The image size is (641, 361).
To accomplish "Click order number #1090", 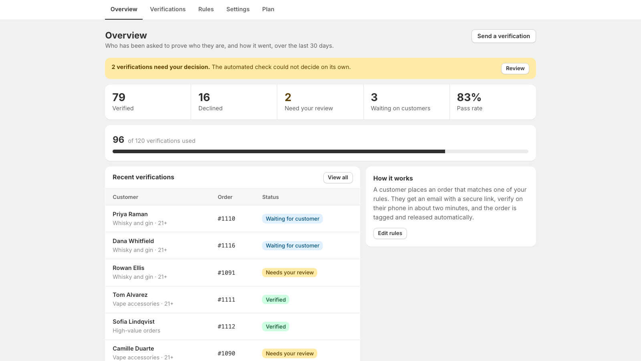I will [226, 353].
